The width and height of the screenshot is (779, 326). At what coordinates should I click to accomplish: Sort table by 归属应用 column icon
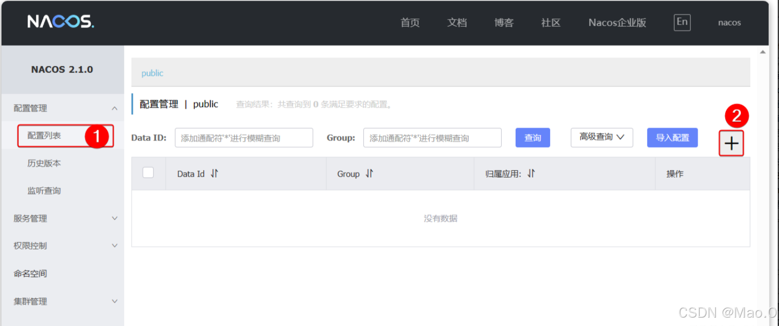click(531, 173)
